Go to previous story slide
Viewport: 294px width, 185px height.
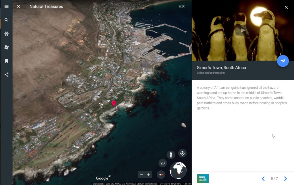(x=263, y=179)
